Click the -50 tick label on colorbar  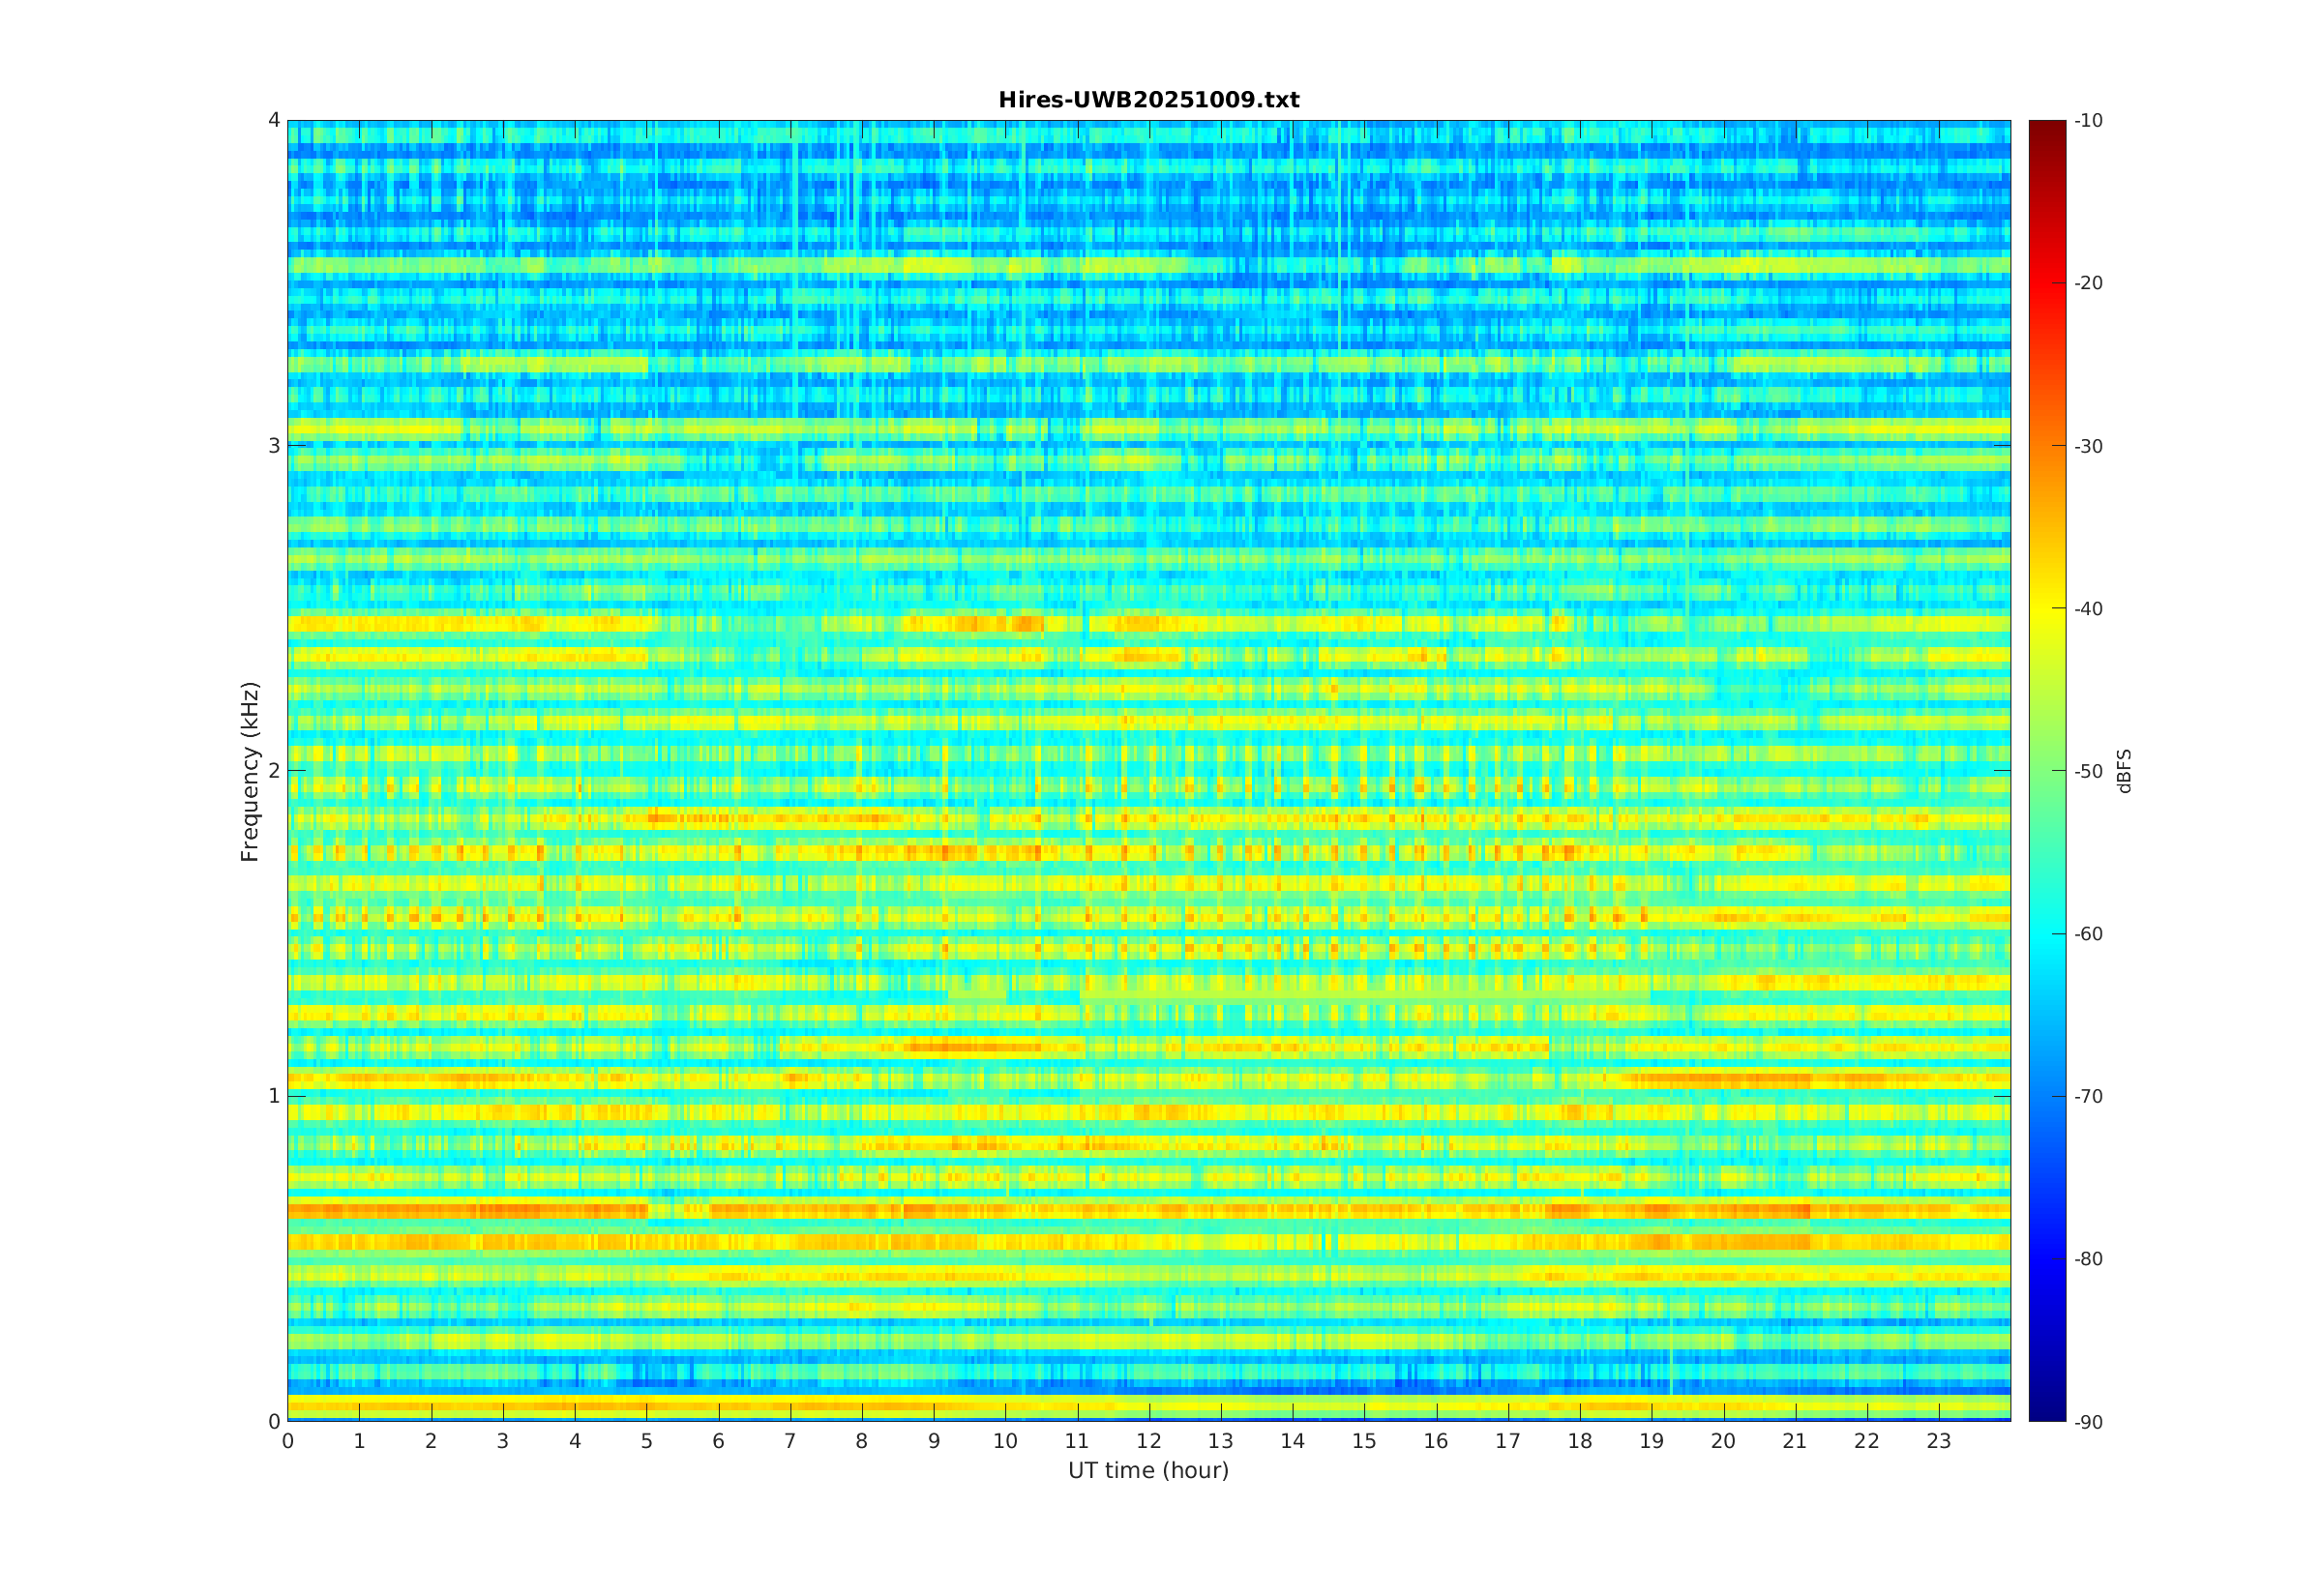[x=2088, y=771]
